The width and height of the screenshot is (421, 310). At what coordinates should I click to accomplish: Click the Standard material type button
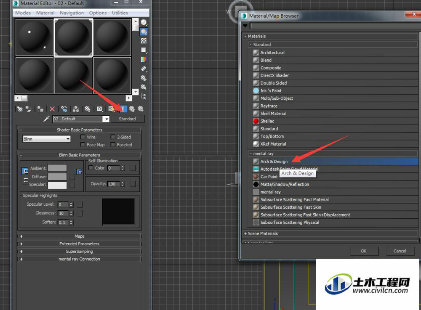[128, 119]
